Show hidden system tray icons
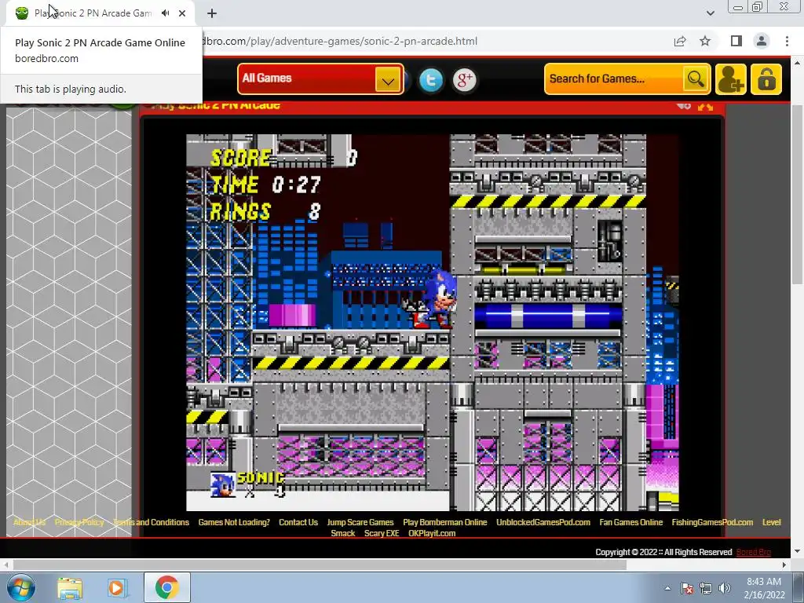 (x=667, y=588)
